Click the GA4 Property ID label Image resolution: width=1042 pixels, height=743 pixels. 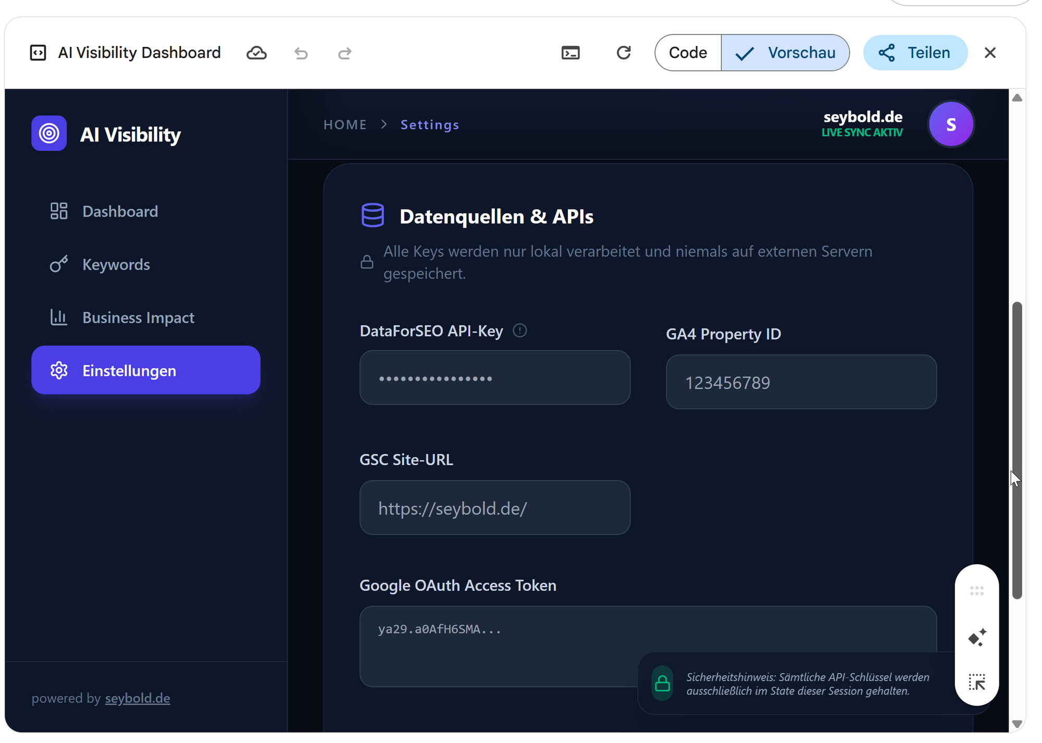[x=724, y=334]
